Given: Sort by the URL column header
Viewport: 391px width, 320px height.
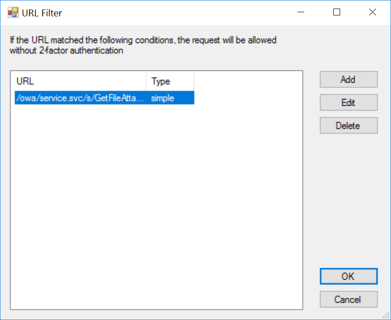Looking at the screenshot, I should (x=80, y=82).
